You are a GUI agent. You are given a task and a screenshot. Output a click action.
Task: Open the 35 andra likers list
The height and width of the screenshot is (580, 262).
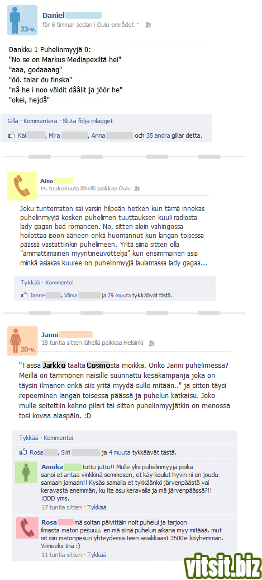tap(158, 135)
